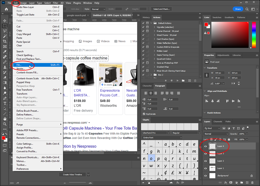Toggle the Hyphenate checkbox
Image resolution: width=260 pixels, height=186 pixels.
(144, 114)
